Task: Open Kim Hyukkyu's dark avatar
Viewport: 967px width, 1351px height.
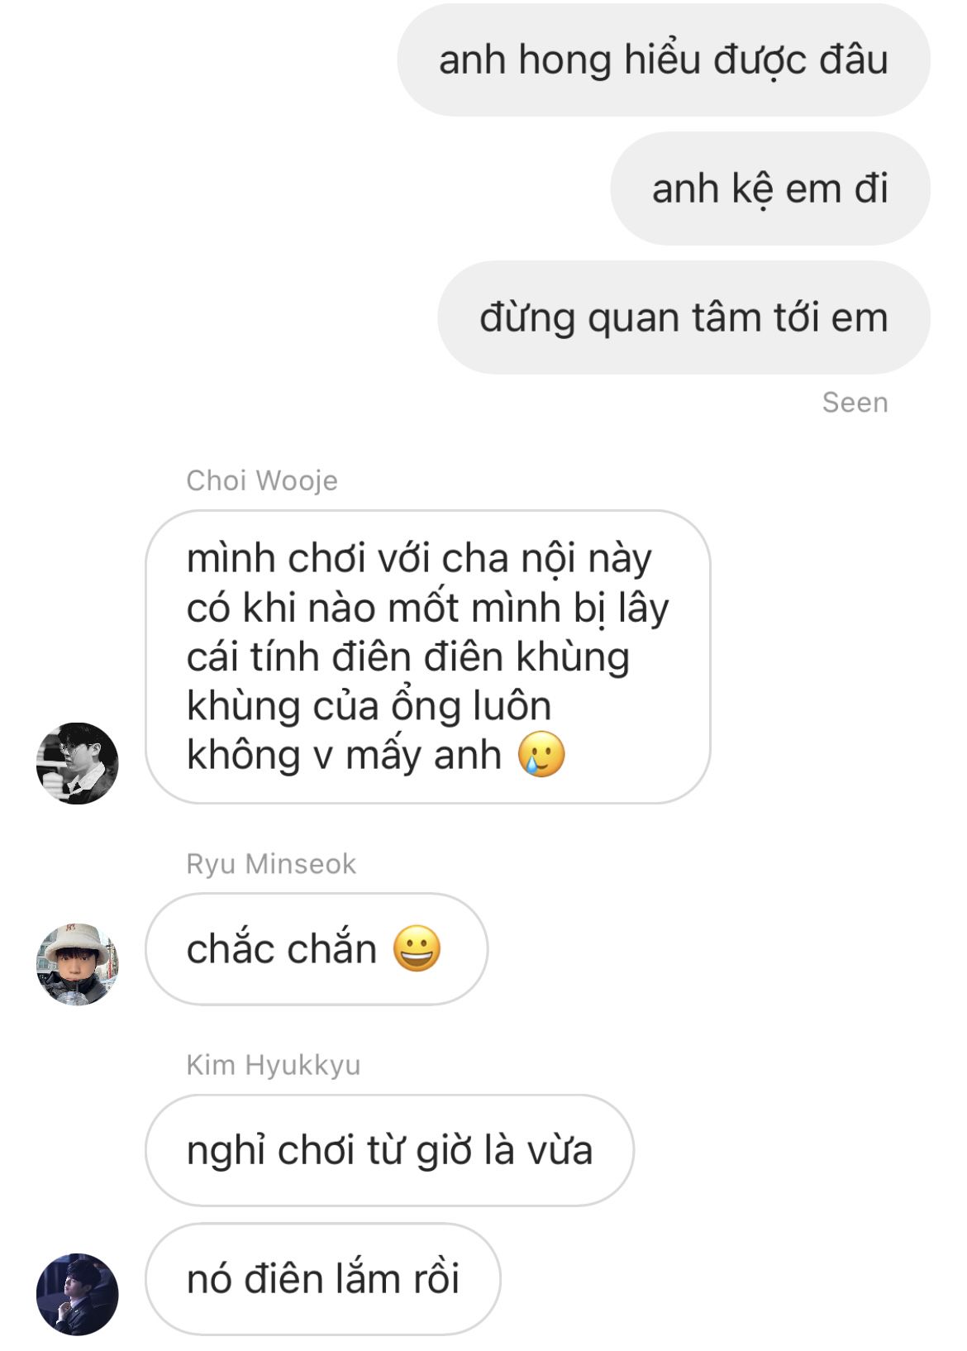Action: coord(78,1294)
